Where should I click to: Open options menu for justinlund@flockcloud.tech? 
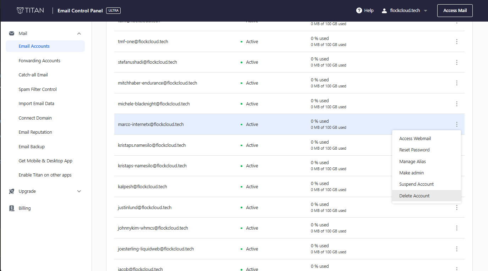[457, 207]
